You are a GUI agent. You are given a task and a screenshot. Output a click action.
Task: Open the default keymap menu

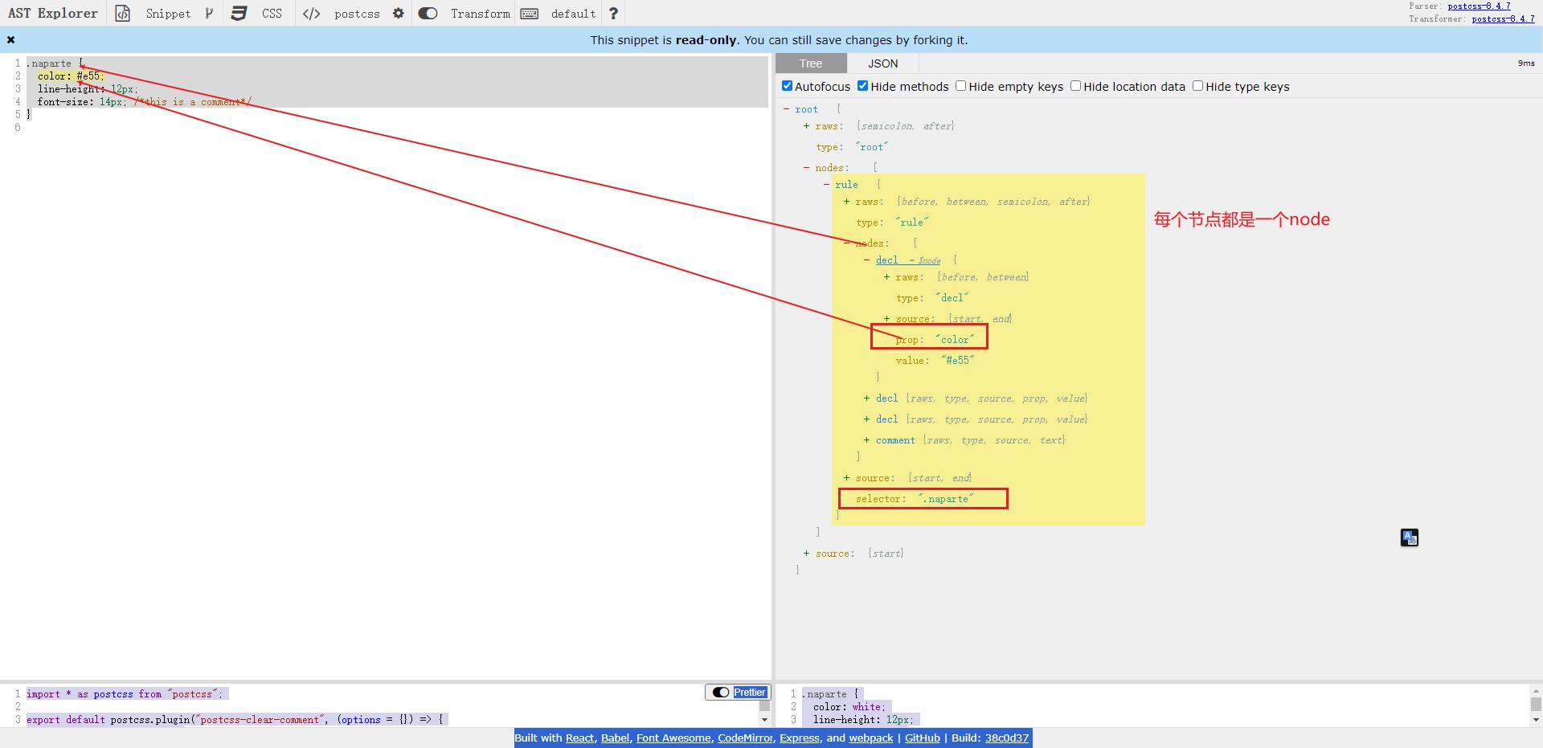[573, 14]
